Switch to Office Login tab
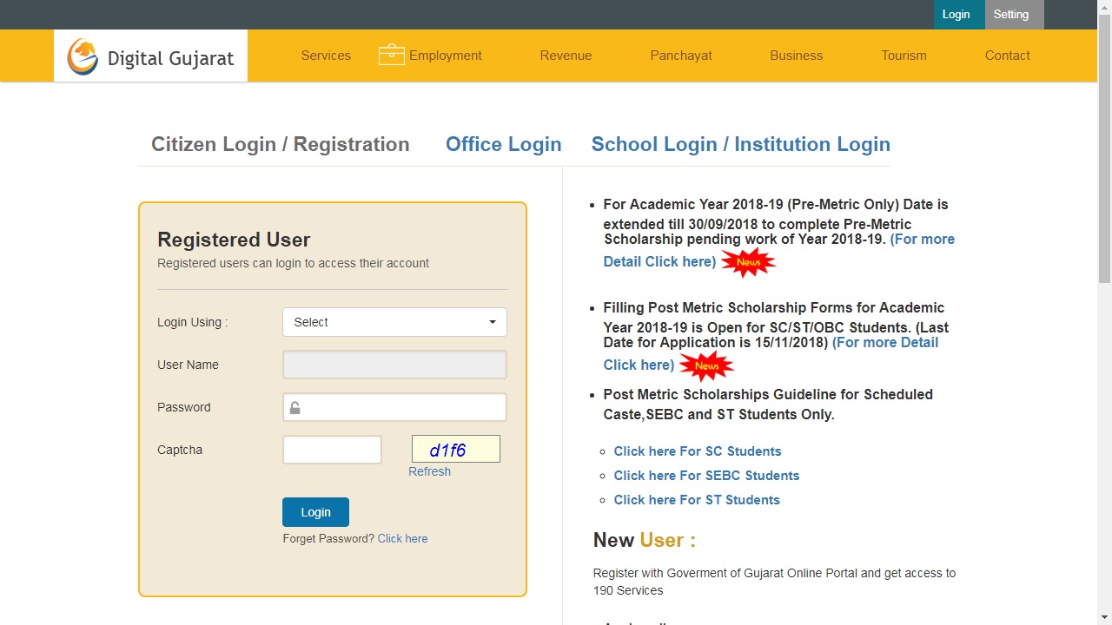Screen dimensions: 1112x625 (x=503, y=144)
